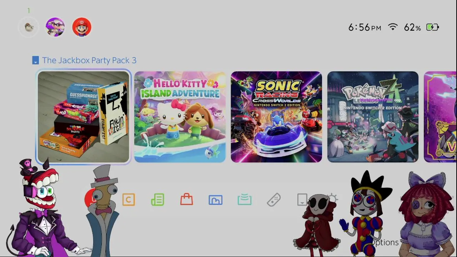Screen dimensions: 457x257
Task: Launch The Jackbox Party Pack 3 tile
Action: pyautogui.click(x=84, y=117)
